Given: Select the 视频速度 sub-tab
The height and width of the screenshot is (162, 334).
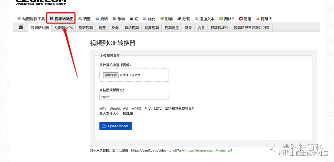Looking at the screenshot, I should pos(172,28).
